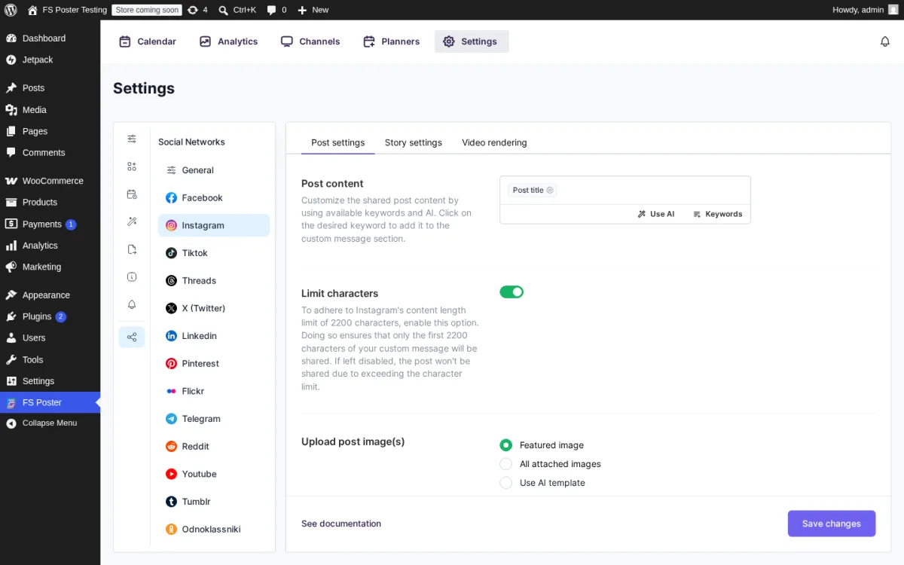The height and width of the screenshot is (565, 904).
Task: Open the notifications bell icon
Action: pyautogui.click(x=885, y=41)
